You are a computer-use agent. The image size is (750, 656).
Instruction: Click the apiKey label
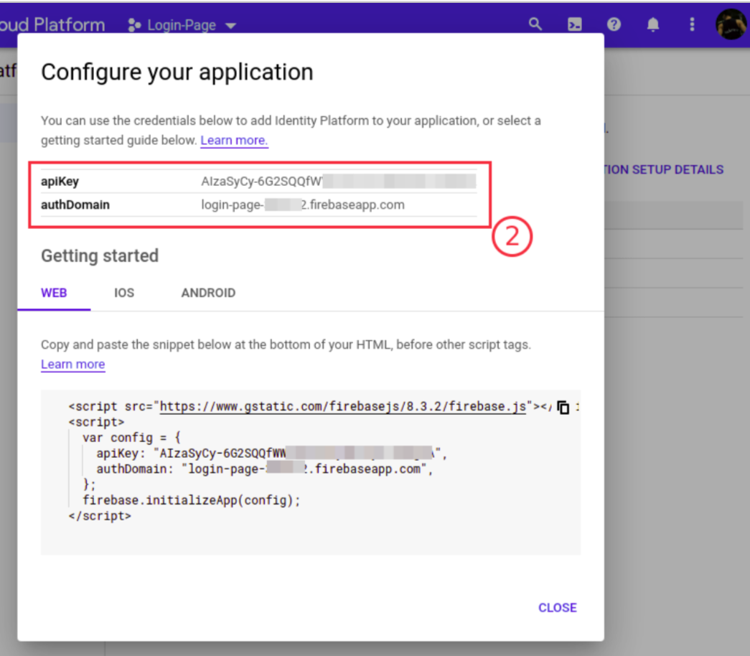tap(60, 182)
